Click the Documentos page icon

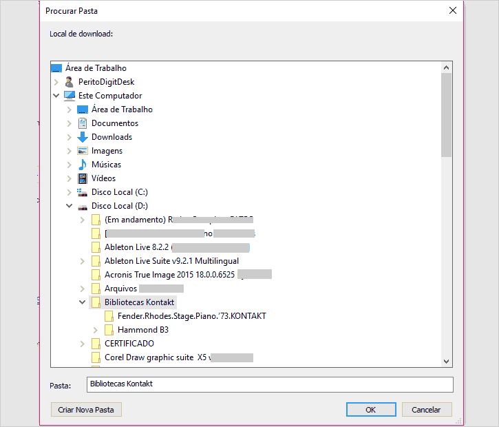(83, 123)
